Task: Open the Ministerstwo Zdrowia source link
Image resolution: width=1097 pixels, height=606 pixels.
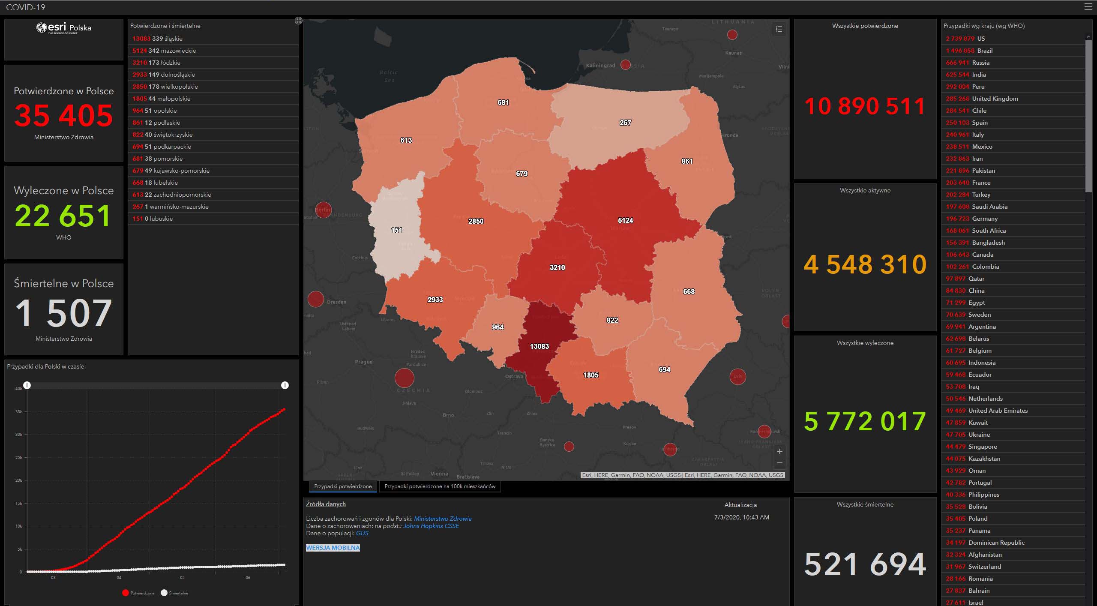Action: (443, 519)
